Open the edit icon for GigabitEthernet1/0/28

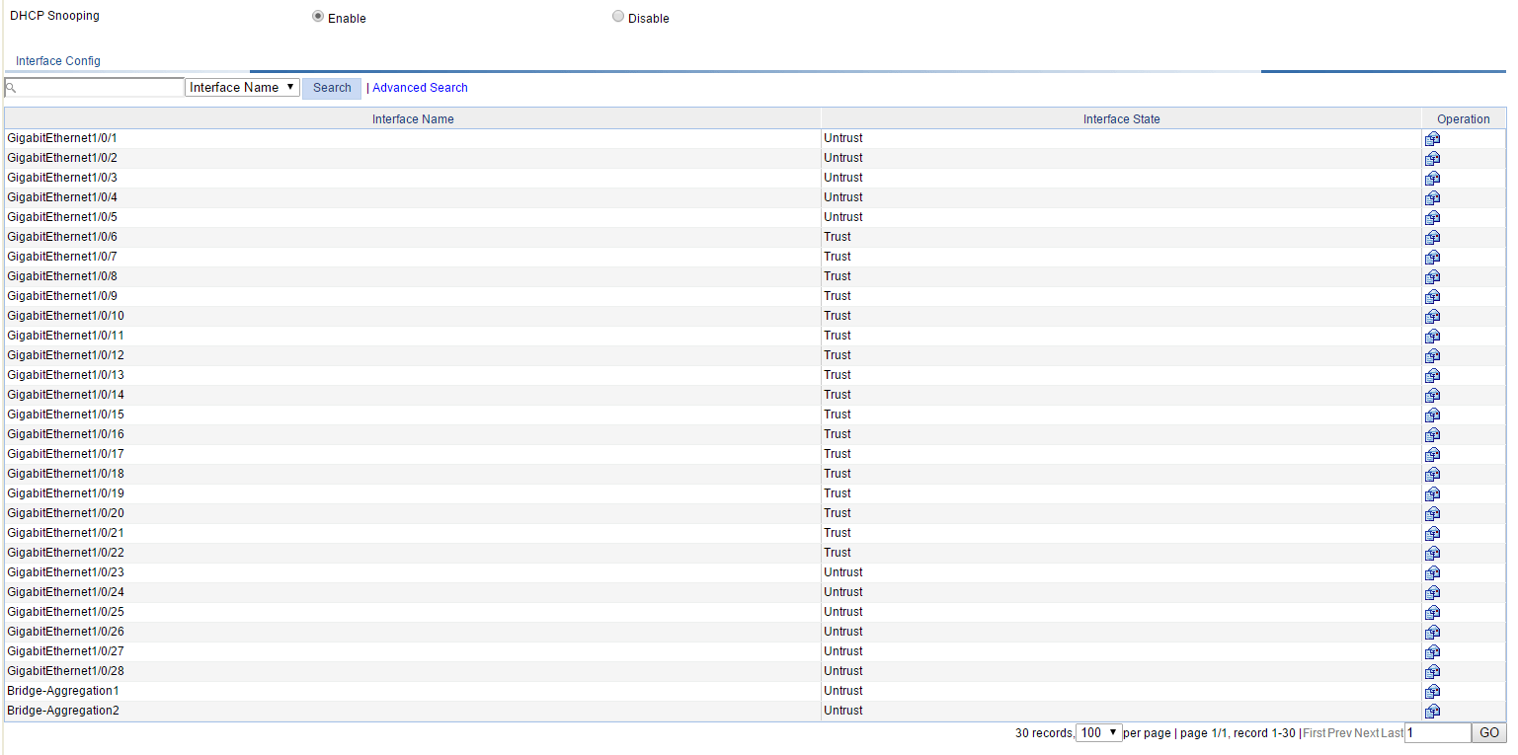pyautogui.click(x=1432, y=672)
